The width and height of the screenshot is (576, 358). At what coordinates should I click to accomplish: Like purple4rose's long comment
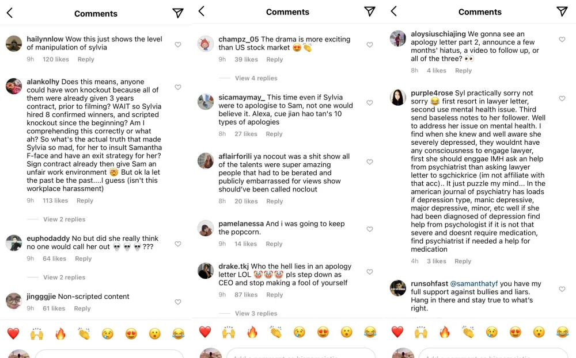click(562, 99)
